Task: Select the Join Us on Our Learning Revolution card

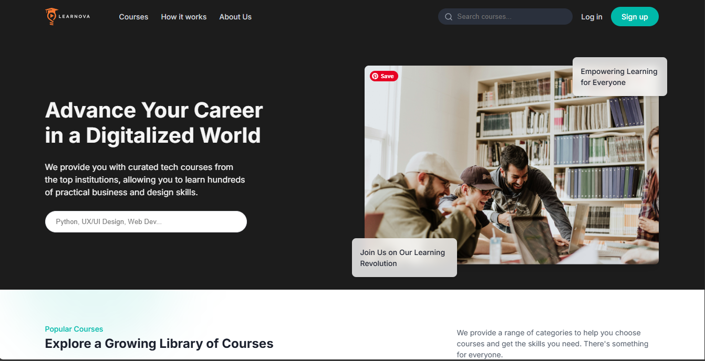Action: click(404, 258)
